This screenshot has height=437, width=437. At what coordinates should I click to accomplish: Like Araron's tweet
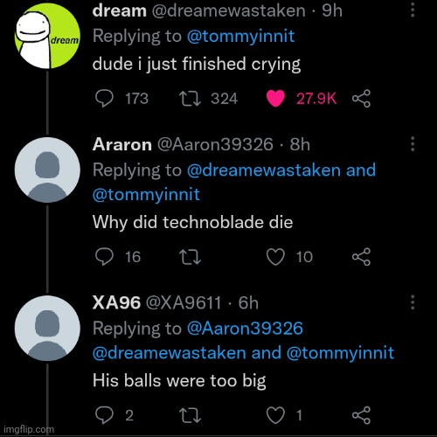(x=275, y=257)
